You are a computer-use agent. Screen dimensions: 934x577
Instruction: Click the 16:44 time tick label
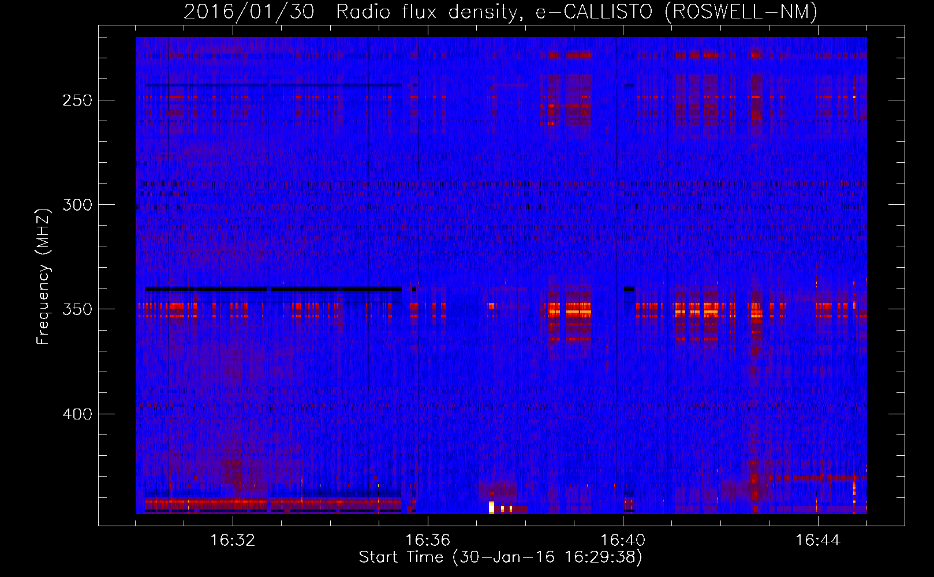click(818, 541)
